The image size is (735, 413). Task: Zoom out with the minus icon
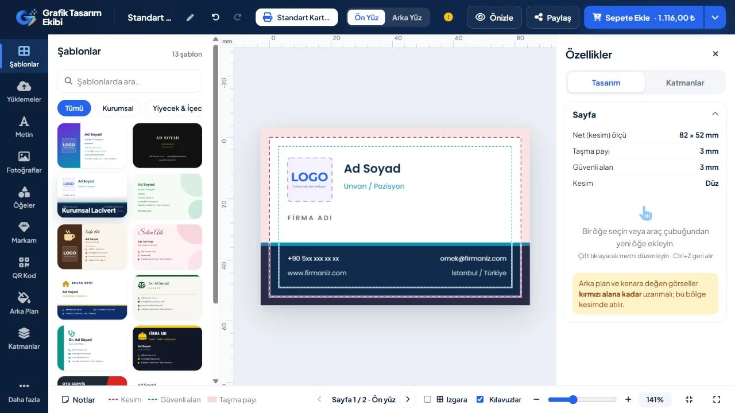pos(536,400)
